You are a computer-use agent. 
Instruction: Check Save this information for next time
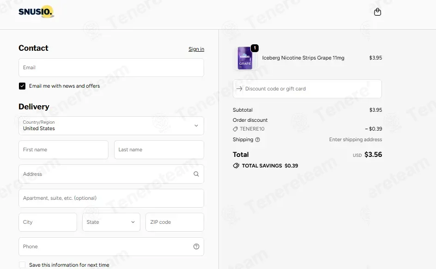[x=22, y=265]
